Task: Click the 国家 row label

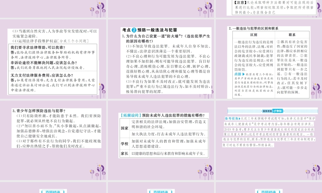Action: coord(124,128)
